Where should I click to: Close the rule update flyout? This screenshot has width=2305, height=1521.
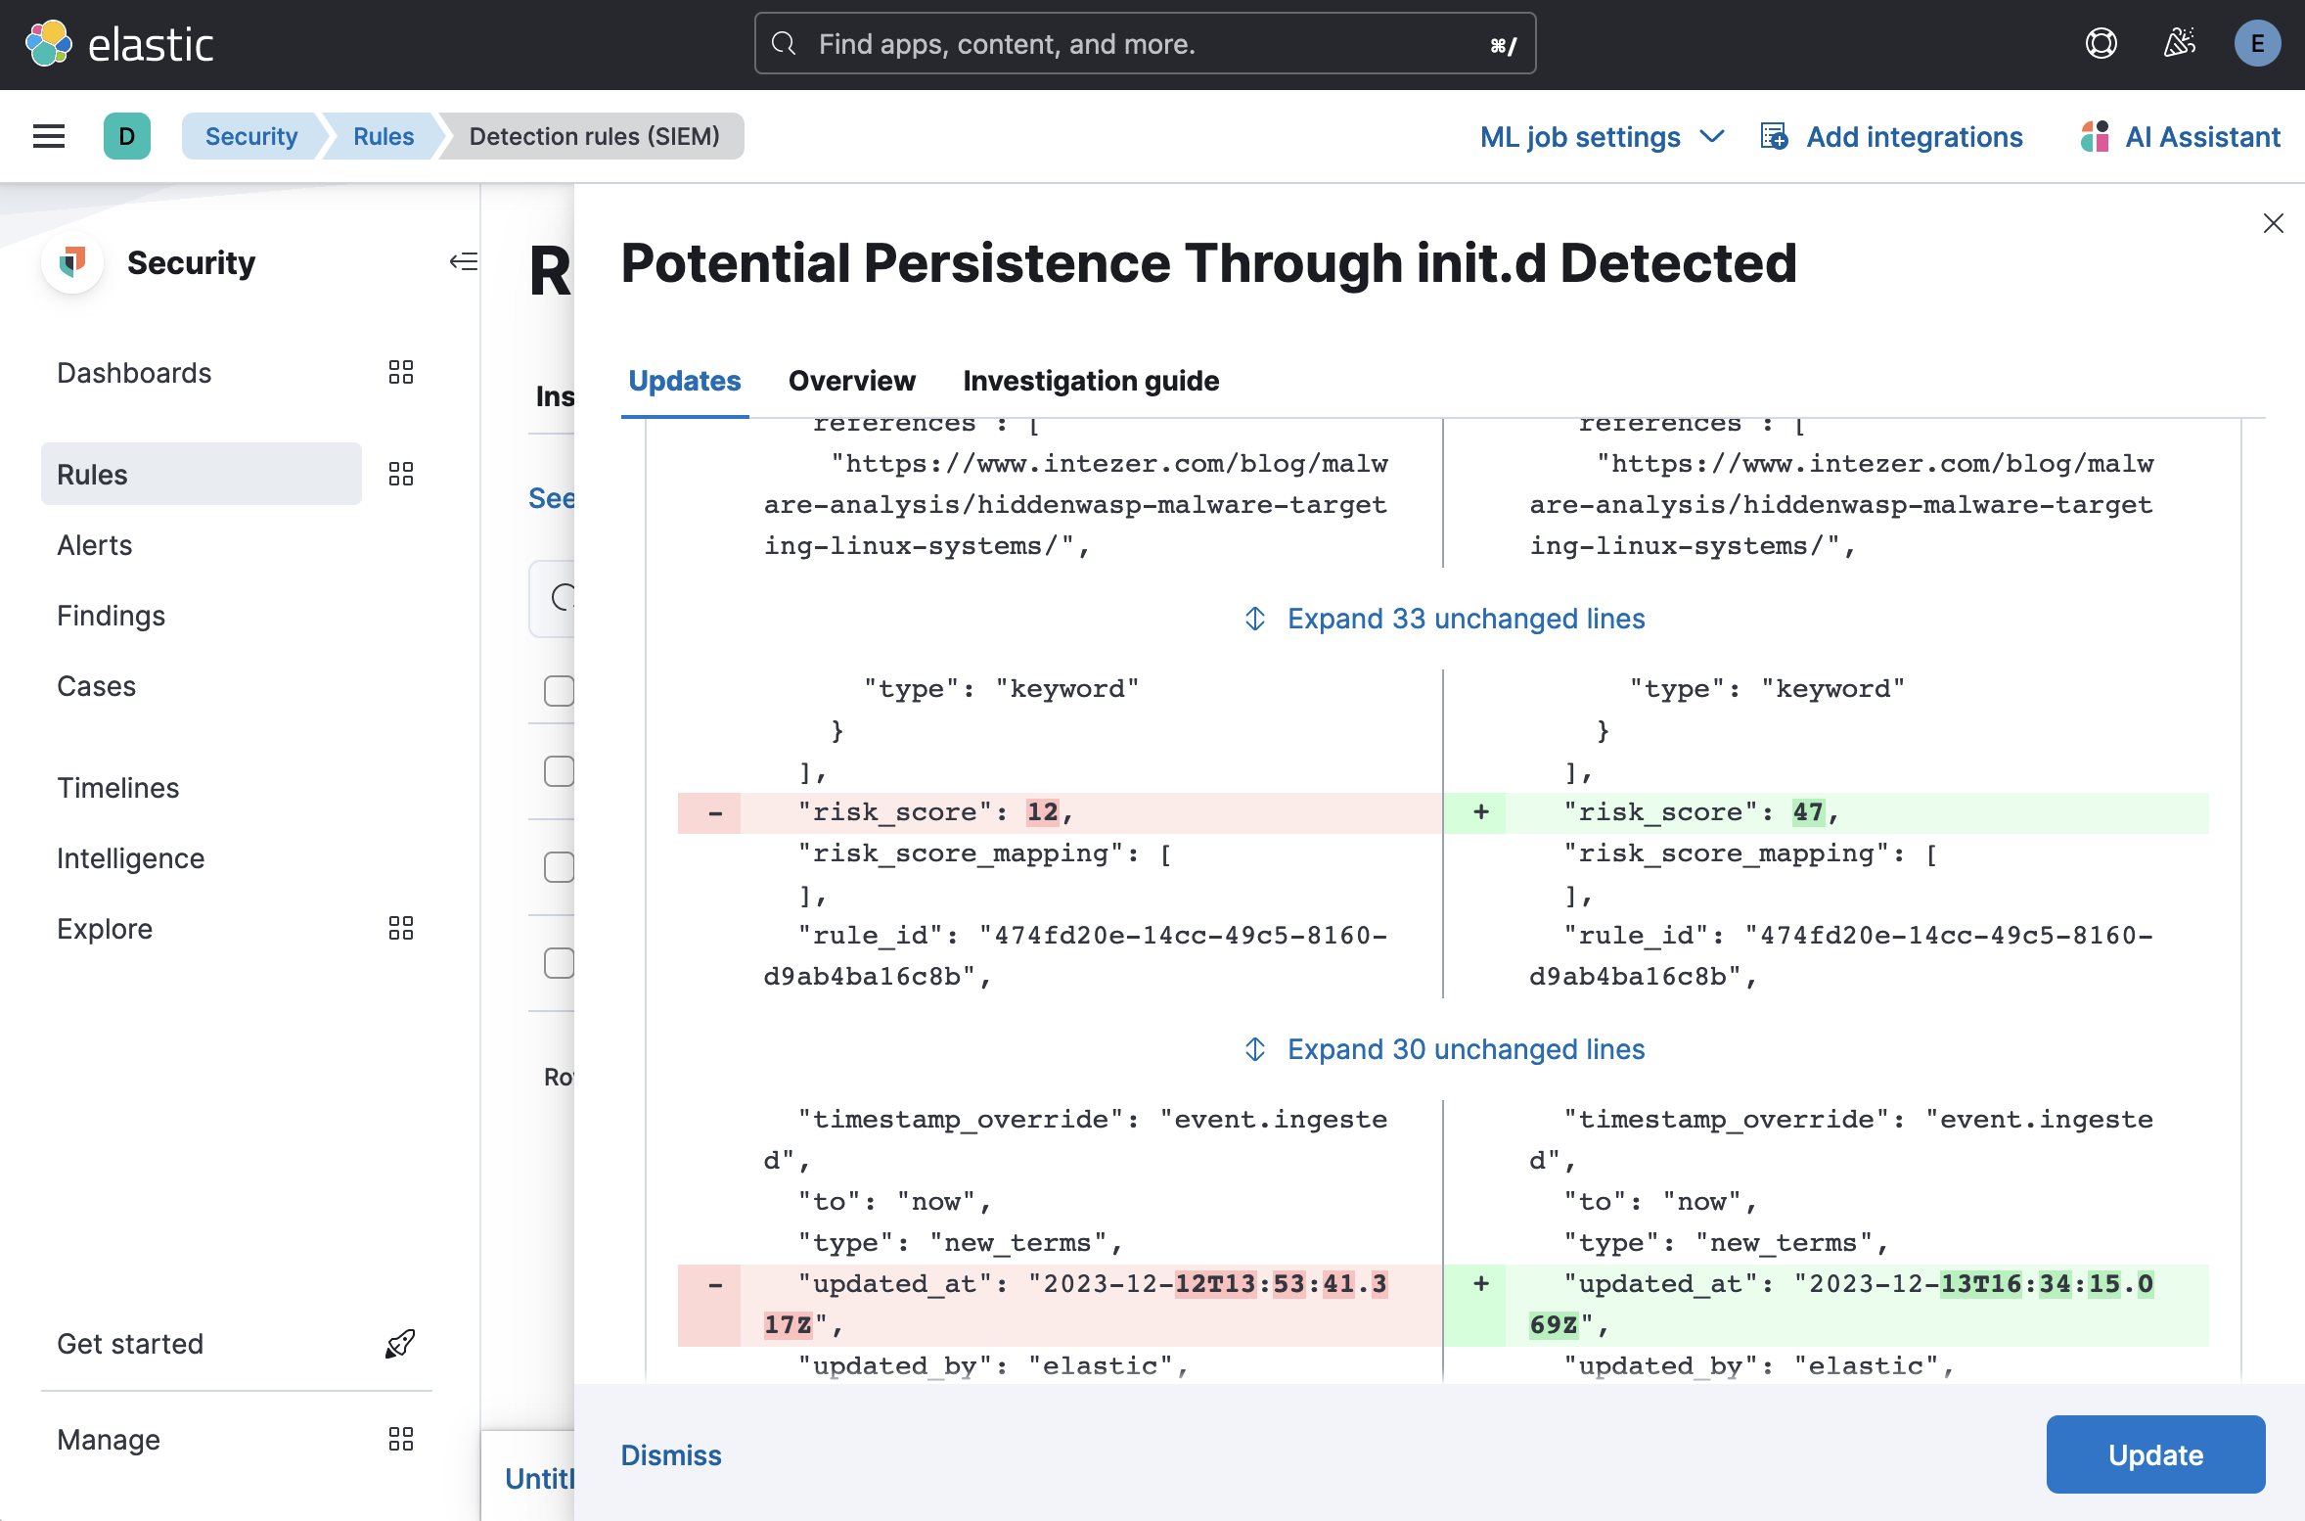click(x=2273, y=223)
